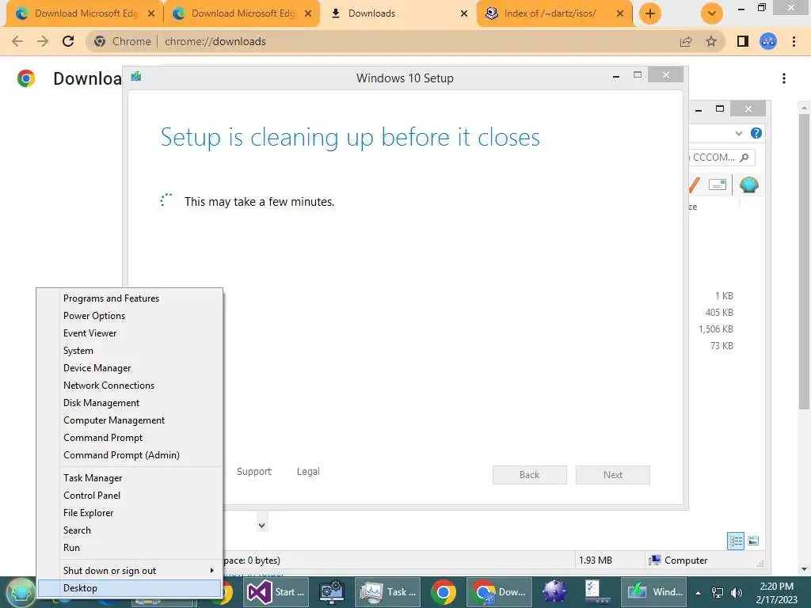The height and width of the screenshot is (608, 811).
Task: Select Desktop menu item
Action: click(x=129, y=588)
